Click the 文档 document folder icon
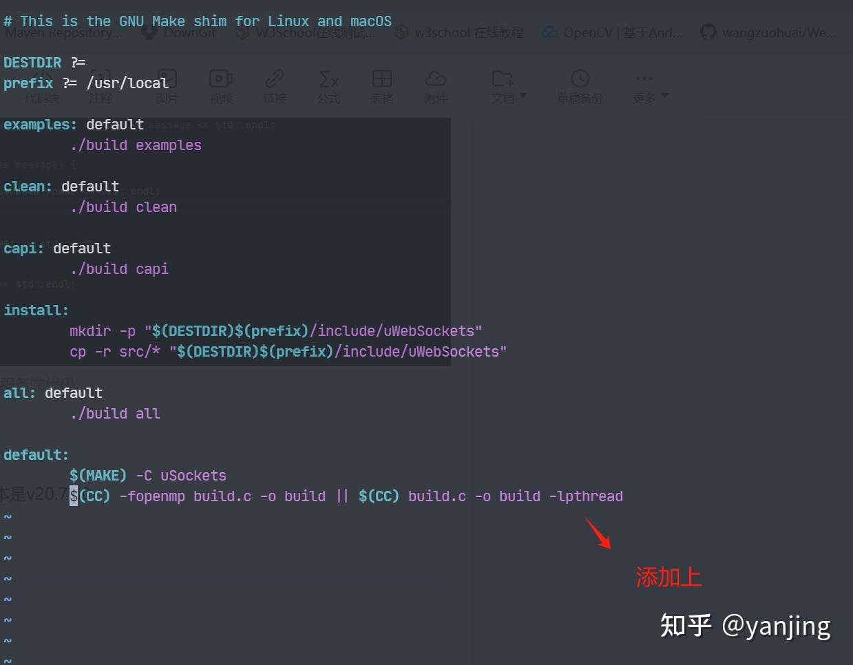 (x=505, y=79)
